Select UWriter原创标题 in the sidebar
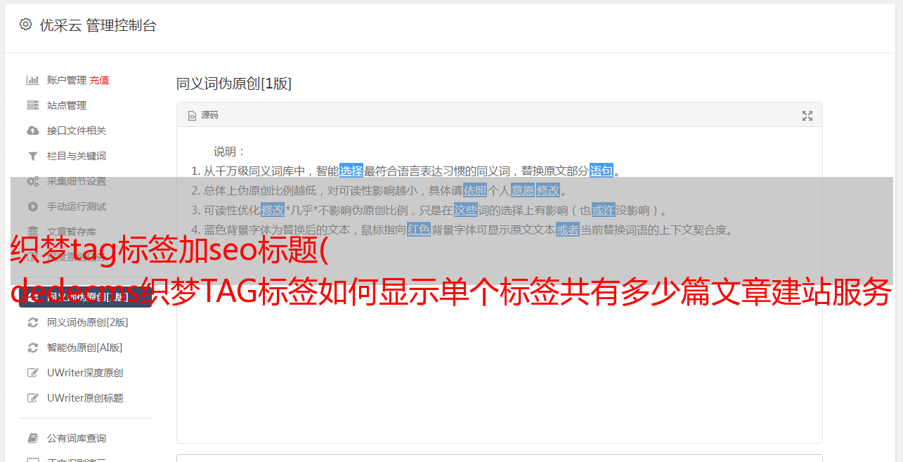Viewport: 903px width, 462px height. click(85, 398)
